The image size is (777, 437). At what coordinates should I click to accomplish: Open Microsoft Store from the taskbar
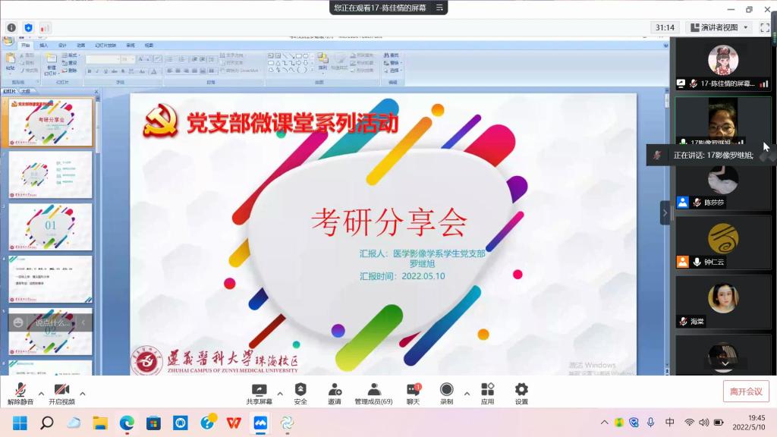[153, 423]
